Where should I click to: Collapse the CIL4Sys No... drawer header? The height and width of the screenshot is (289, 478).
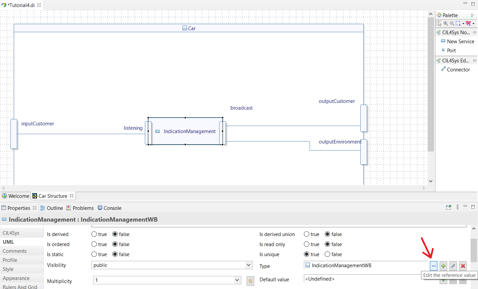(x=456, y=33)
